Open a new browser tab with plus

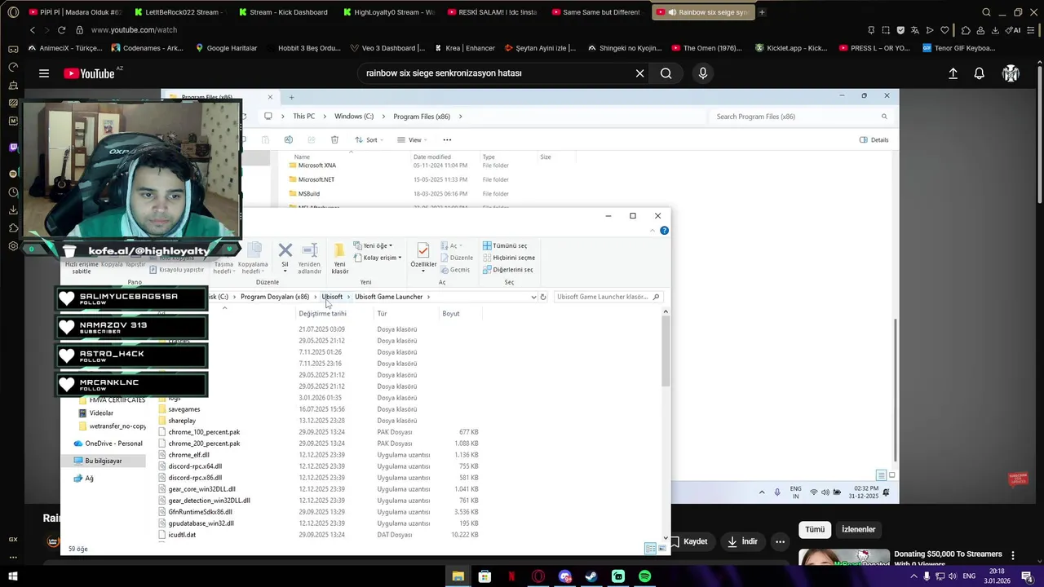pos(762,12)
